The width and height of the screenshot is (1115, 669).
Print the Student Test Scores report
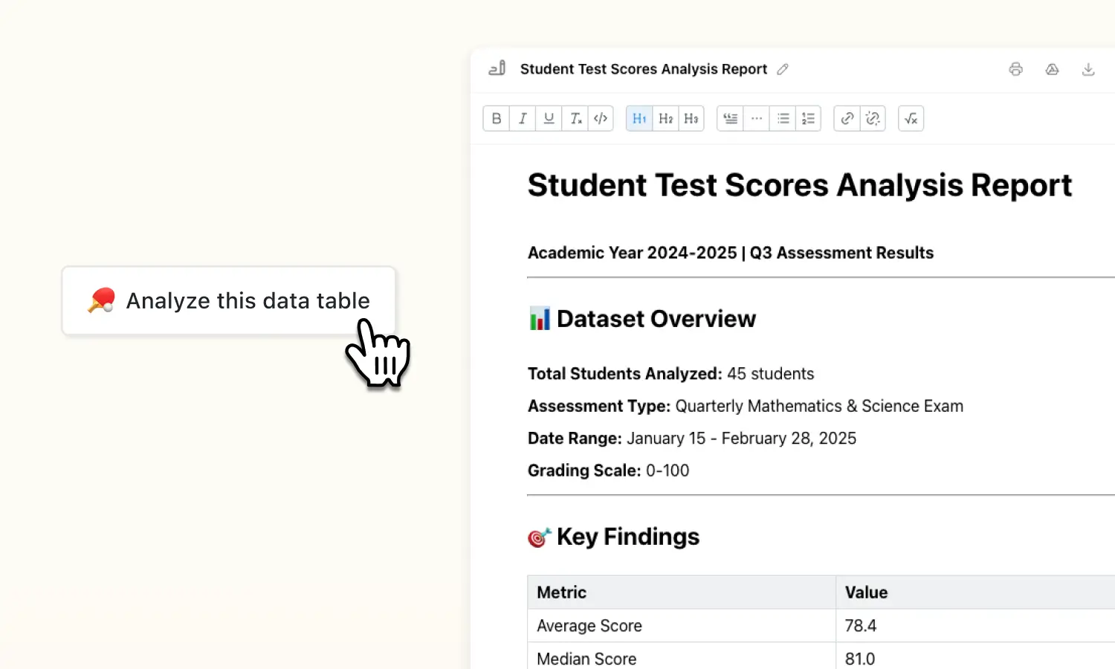1015,69
